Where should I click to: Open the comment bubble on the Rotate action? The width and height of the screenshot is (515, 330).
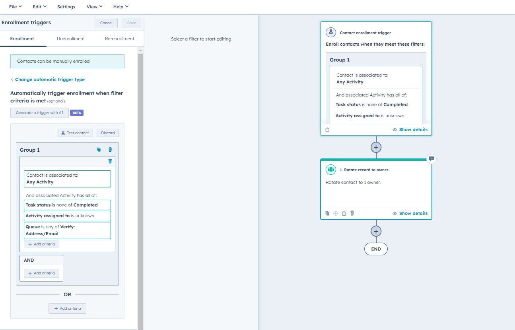coord(431,158)
